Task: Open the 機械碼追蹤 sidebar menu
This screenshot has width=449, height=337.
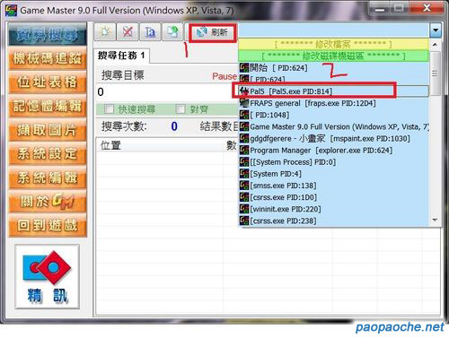Action: pos(48,58)
